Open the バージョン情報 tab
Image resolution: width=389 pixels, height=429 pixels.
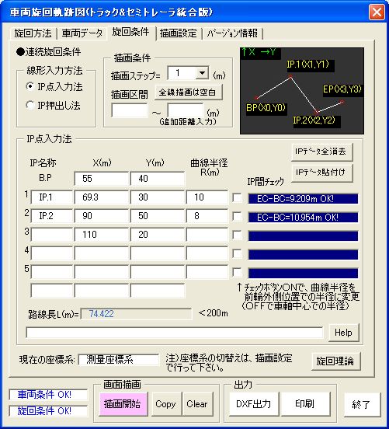pyautogui.click(x=232, y=33)
